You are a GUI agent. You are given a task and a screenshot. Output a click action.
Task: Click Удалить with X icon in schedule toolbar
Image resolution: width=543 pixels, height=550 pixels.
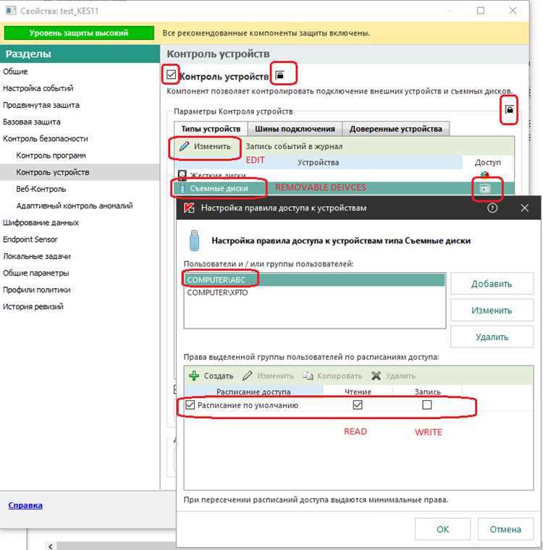pos(393,376)
